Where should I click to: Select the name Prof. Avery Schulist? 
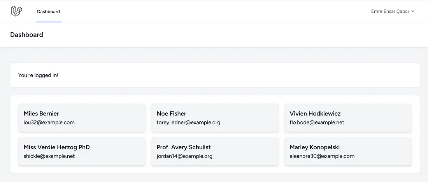(x=184, y=147)
